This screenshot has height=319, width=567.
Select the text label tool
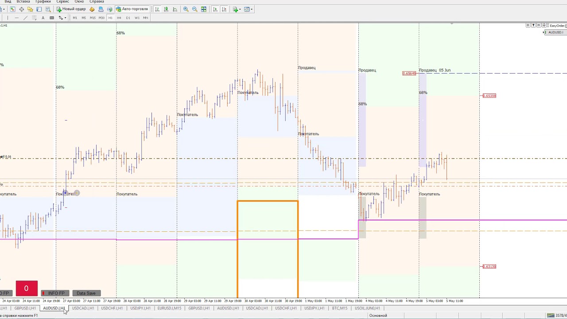[52, 18]
